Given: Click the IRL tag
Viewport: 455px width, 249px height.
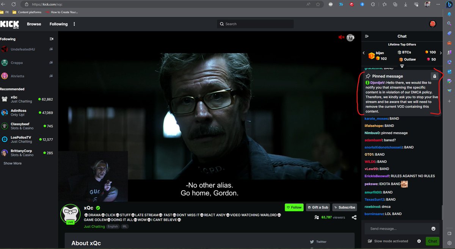Looking at the screenshot, I should click(124, 227).
